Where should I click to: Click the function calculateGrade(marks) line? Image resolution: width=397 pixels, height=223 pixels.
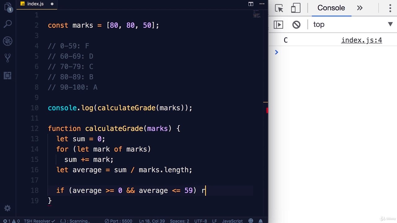(114, 129)
